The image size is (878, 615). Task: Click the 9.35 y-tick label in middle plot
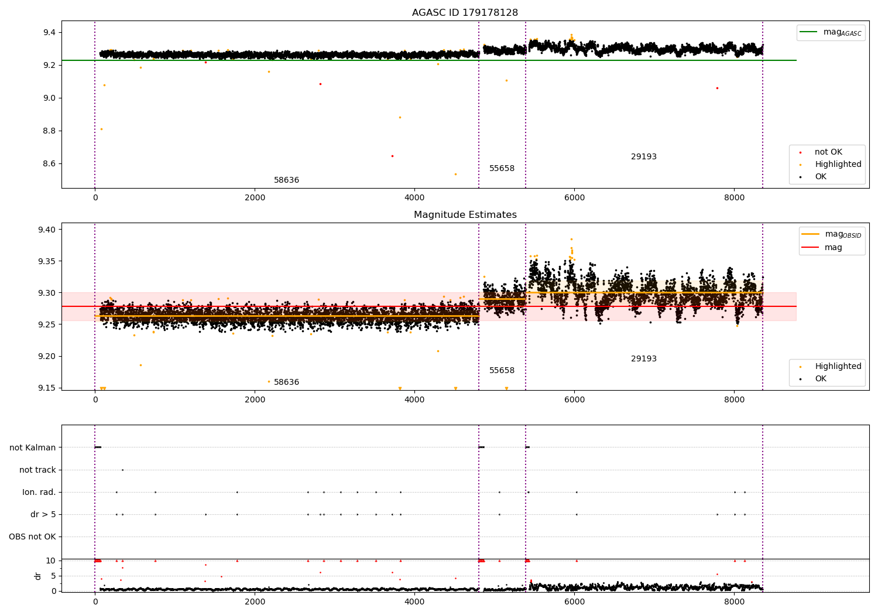point(46,262)
